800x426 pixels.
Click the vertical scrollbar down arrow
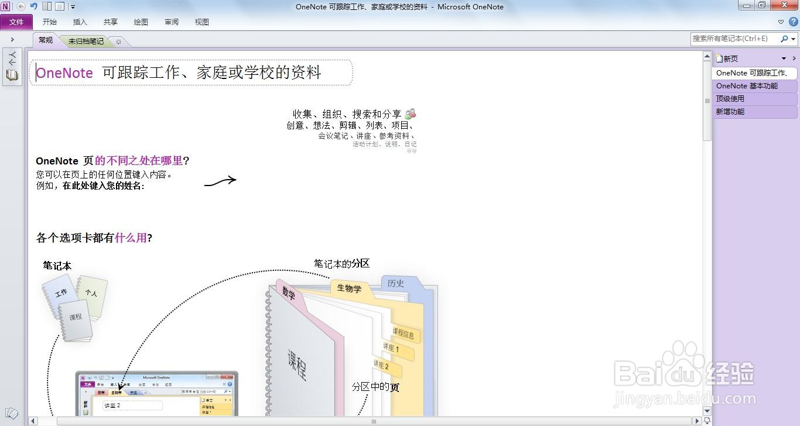707,411
